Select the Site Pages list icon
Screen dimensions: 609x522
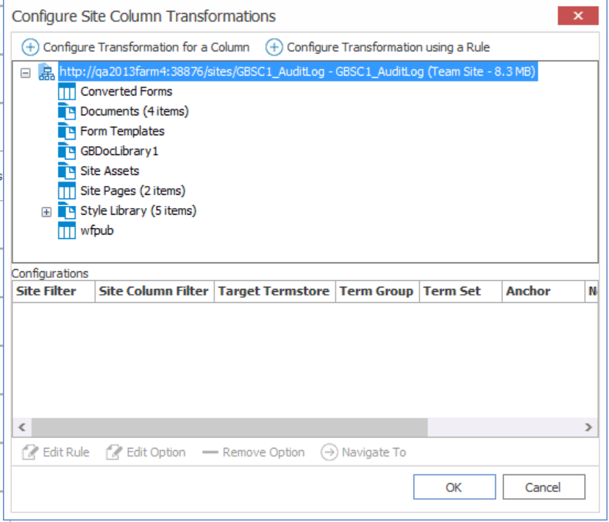66,190
